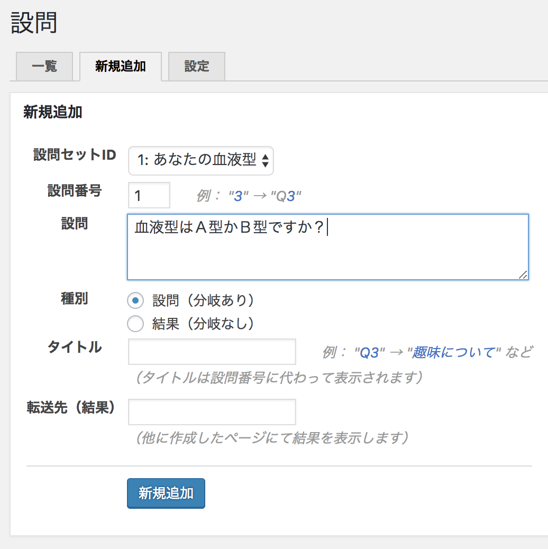The width and height of the screenshot is (548, 549).
Task: Click the 種別 field label
Action: coord(75,299)
